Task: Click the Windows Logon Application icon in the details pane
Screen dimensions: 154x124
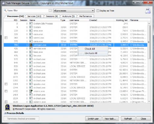Action: 8,107
